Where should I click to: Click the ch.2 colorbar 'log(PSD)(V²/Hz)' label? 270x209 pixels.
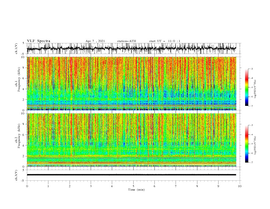[x=255, y=145]
